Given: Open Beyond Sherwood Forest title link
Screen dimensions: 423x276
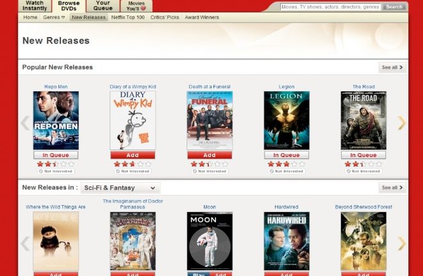Looking at the screenshot, I should point(363,207).
